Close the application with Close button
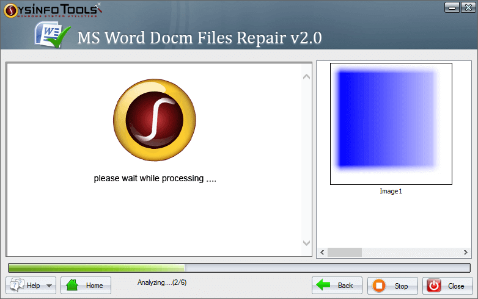This screenshot has height=299, width=478. pyautogui.click(x=447, y=286)
